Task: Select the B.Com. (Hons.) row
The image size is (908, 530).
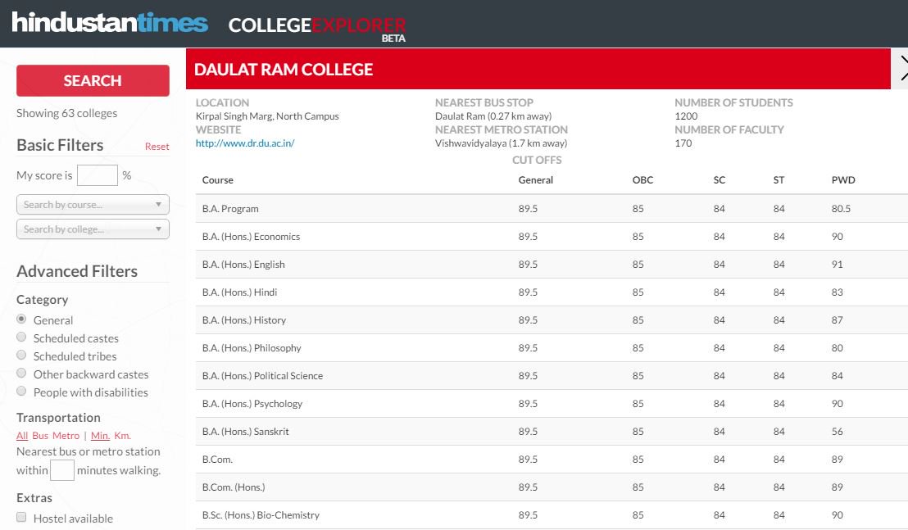Action: coord(552,487)
